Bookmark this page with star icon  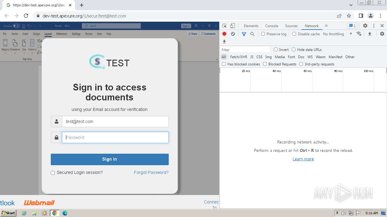click(x=349, y=16)
